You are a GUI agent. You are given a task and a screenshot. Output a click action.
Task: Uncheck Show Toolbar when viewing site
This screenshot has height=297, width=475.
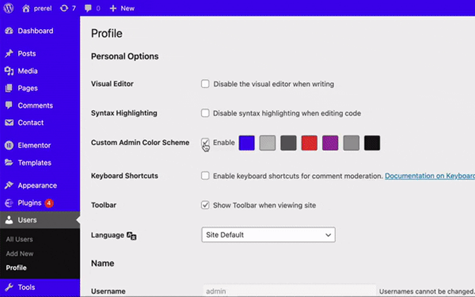click(205, 205)
